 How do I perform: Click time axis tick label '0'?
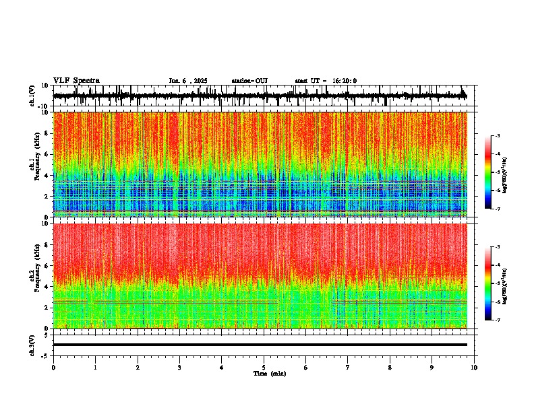point(53,368)
